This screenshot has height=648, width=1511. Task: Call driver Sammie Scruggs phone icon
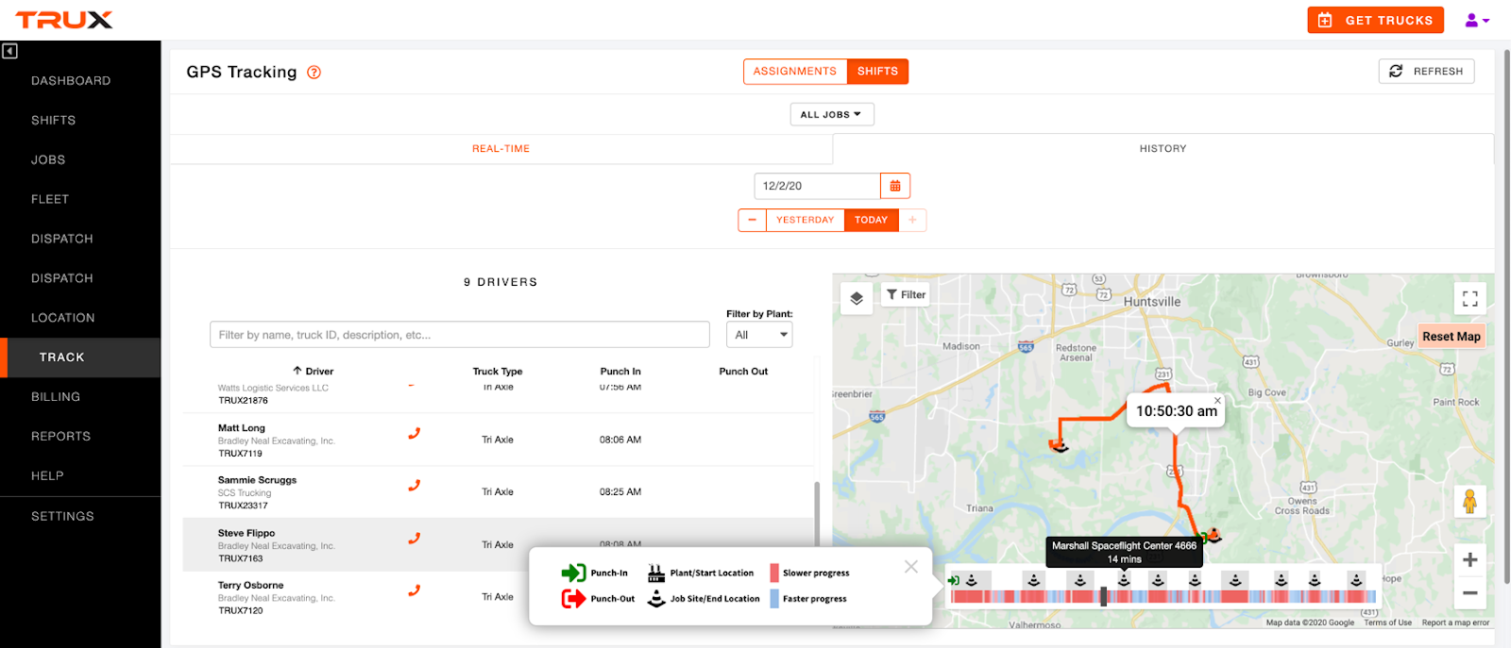coord(414,486)
